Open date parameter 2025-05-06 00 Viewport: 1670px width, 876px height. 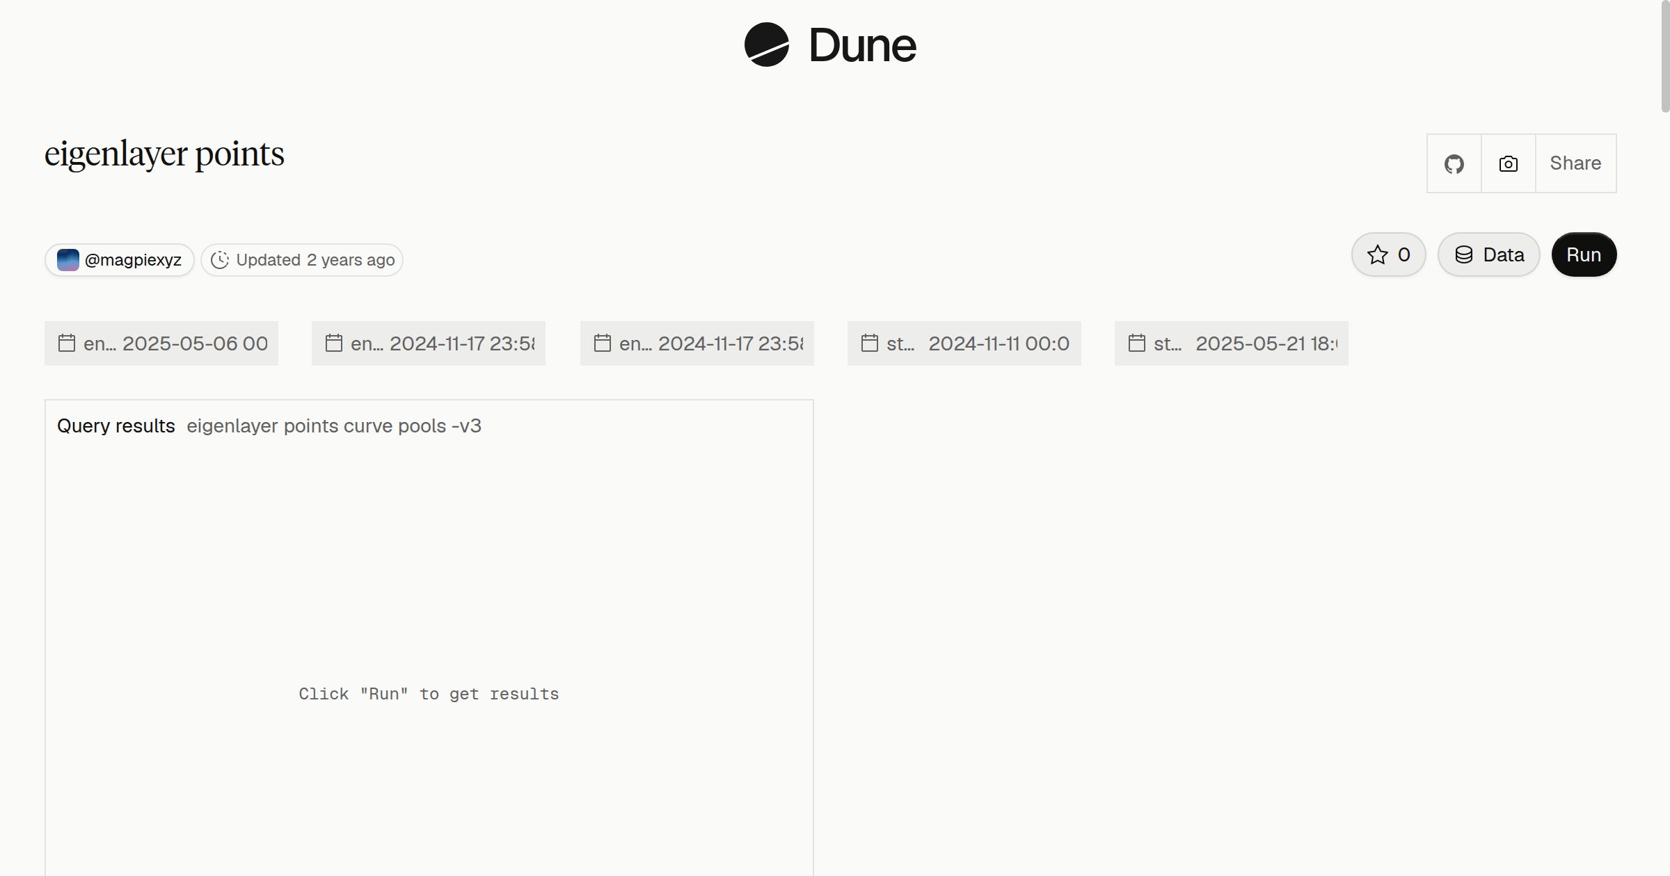point(161,343)
